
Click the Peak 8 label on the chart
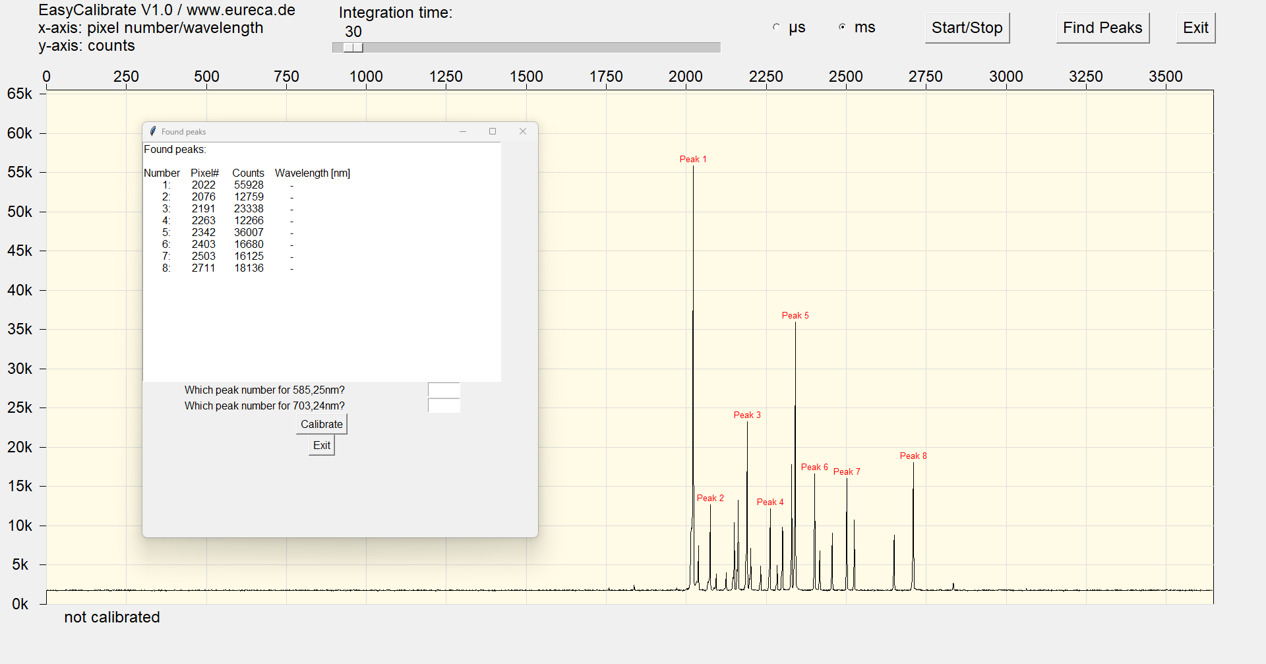(x=913, y=456)
